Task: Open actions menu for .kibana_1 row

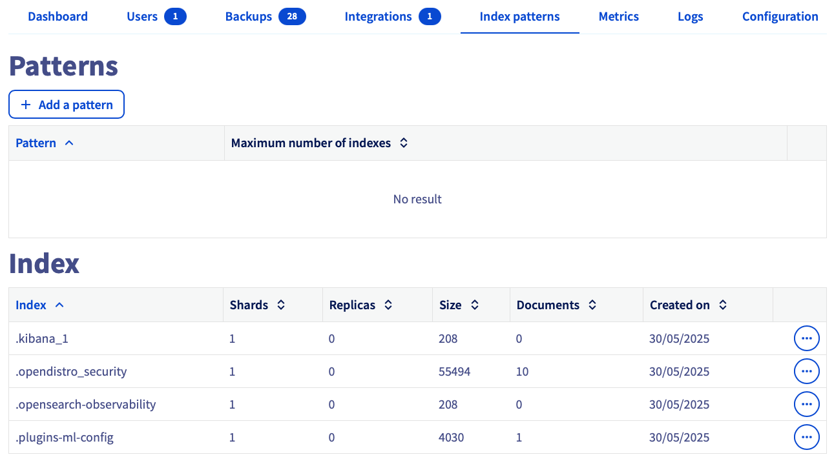Action: point(806,338)
